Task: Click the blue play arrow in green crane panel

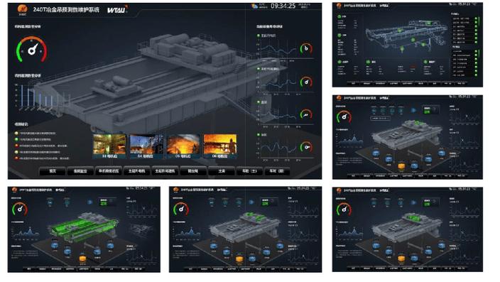Action: click(x=89, y=202)
